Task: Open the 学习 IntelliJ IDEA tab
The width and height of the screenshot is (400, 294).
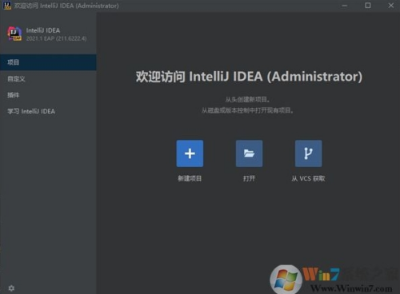Action: [48, 111]
